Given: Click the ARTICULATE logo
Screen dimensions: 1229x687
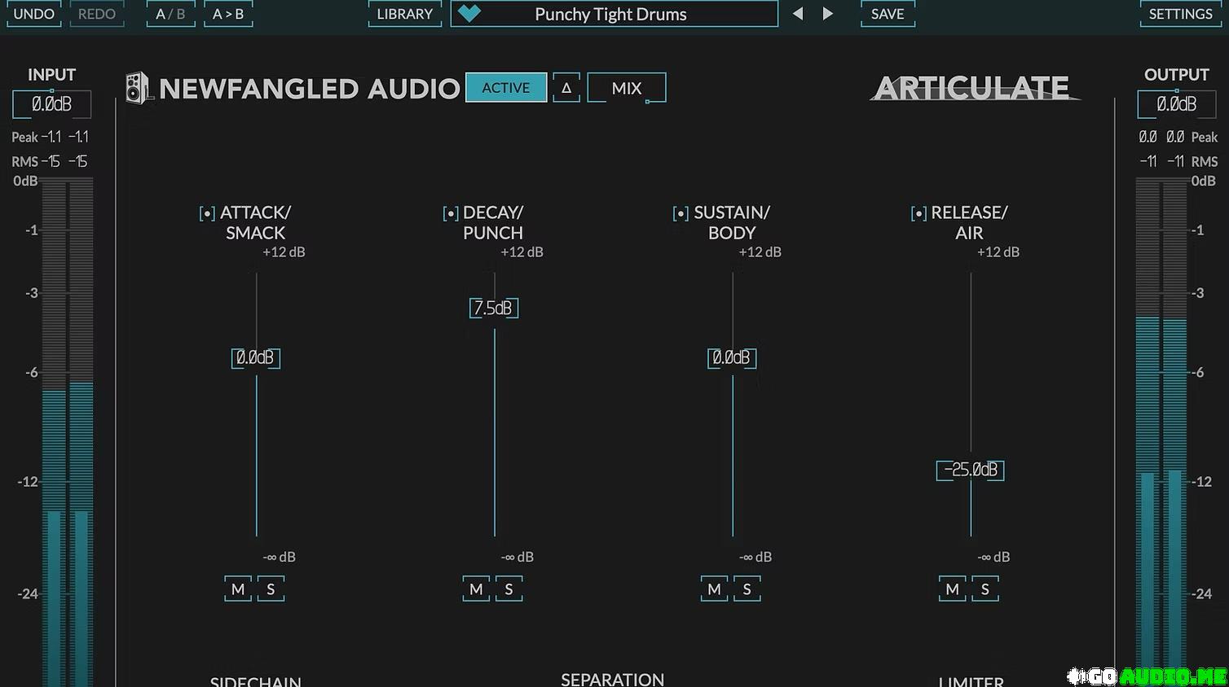Looking at the screenshot, I should pos(973,88).
